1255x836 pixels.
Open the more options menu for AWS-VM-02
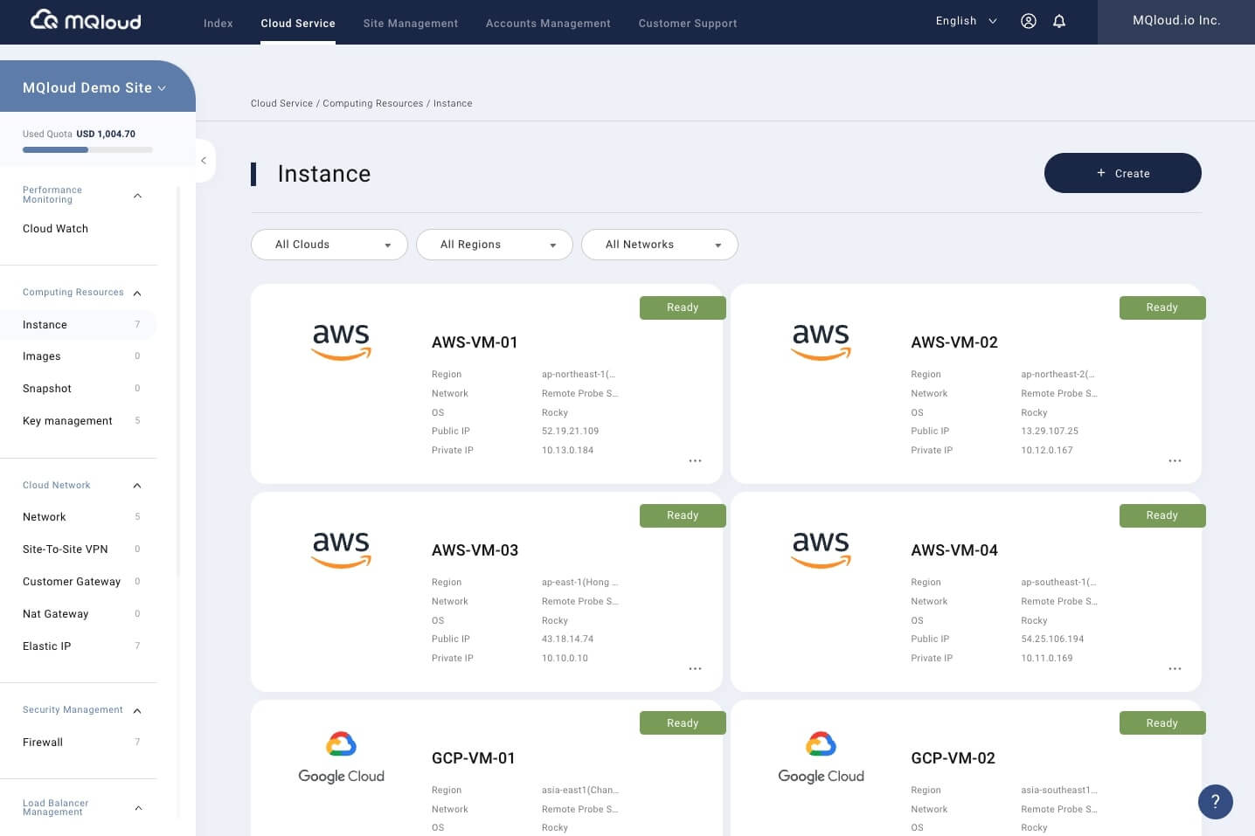tap(1175, 460)
